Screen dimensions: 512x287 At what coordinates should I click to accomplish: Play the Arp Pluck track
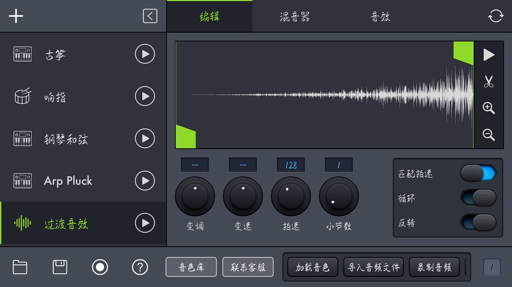(145, 181)
